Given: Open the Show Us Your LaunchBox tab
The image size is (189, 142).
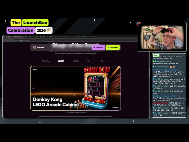Looking at the screenshot, I should pos(32,37).
